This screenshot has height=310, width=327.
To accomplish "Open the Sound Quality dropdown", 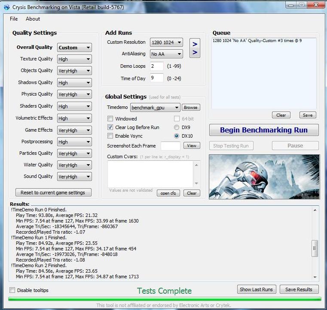I will point(74,176).
